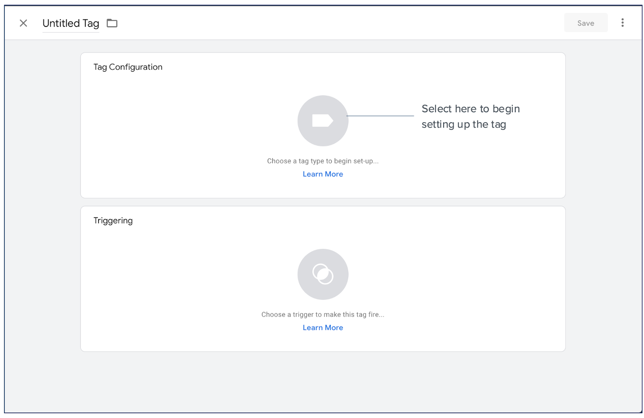644x418 pixels.
Task: Open the folder icon next to tag name
Action: [x=112, y=23]
